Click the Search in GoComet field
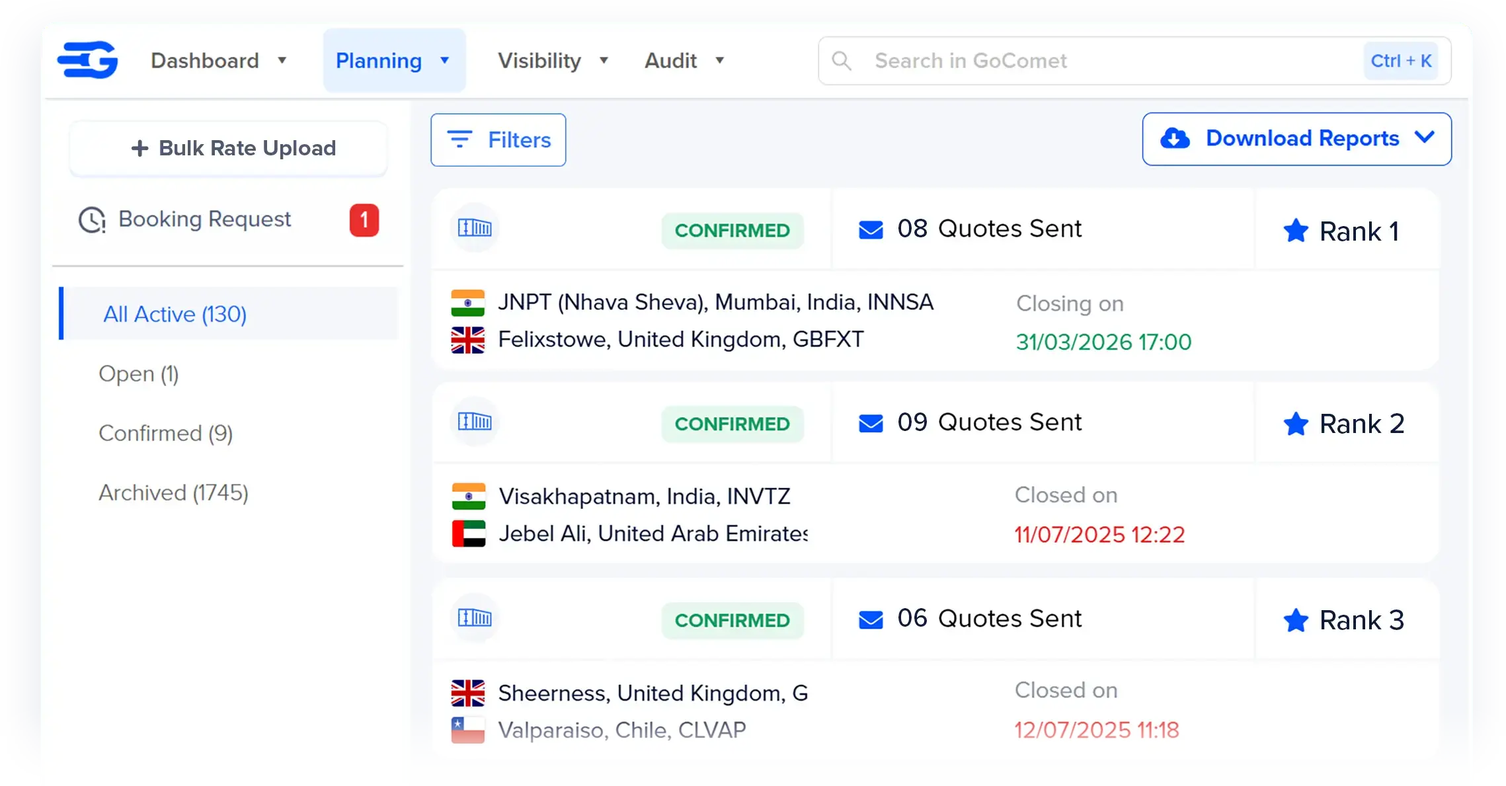This screenshot has height=786, width=1506. (x=972, y=60)
